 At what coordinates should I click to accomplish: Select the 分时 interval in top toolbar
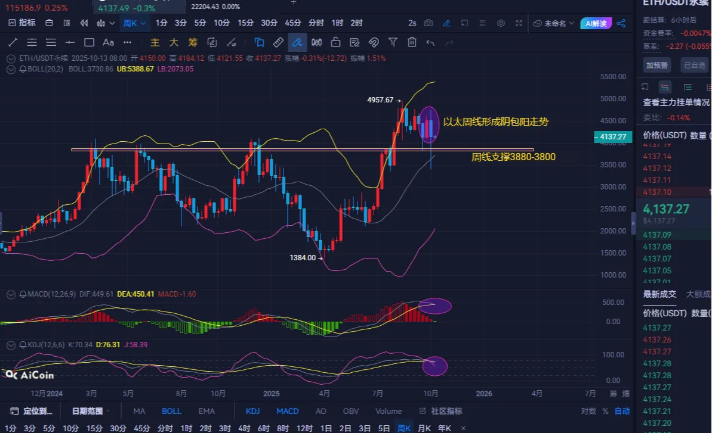pos(316,23)
